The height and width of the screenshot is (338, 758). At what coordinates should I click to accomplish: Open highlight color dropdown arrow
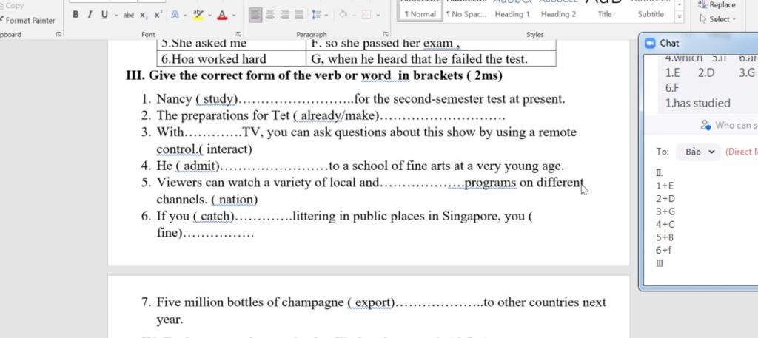pyautogui.click(x=209, y=15)
